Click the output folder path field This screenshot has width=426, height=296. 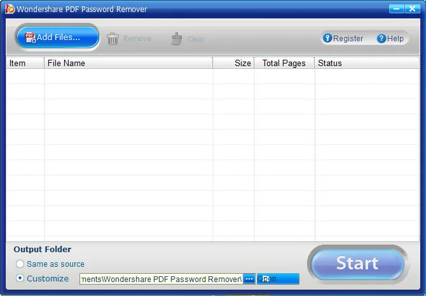pyautogui.click(x=161, y=279)
